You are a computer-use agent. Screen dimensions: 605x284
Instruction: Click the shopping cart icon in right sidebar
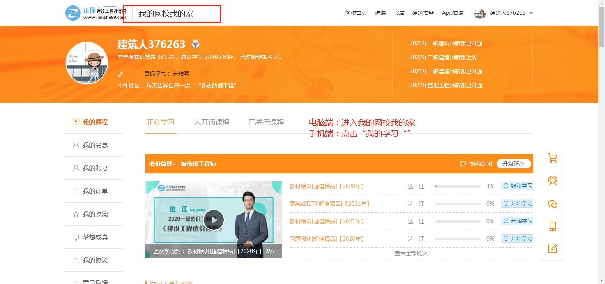(552, 158)
